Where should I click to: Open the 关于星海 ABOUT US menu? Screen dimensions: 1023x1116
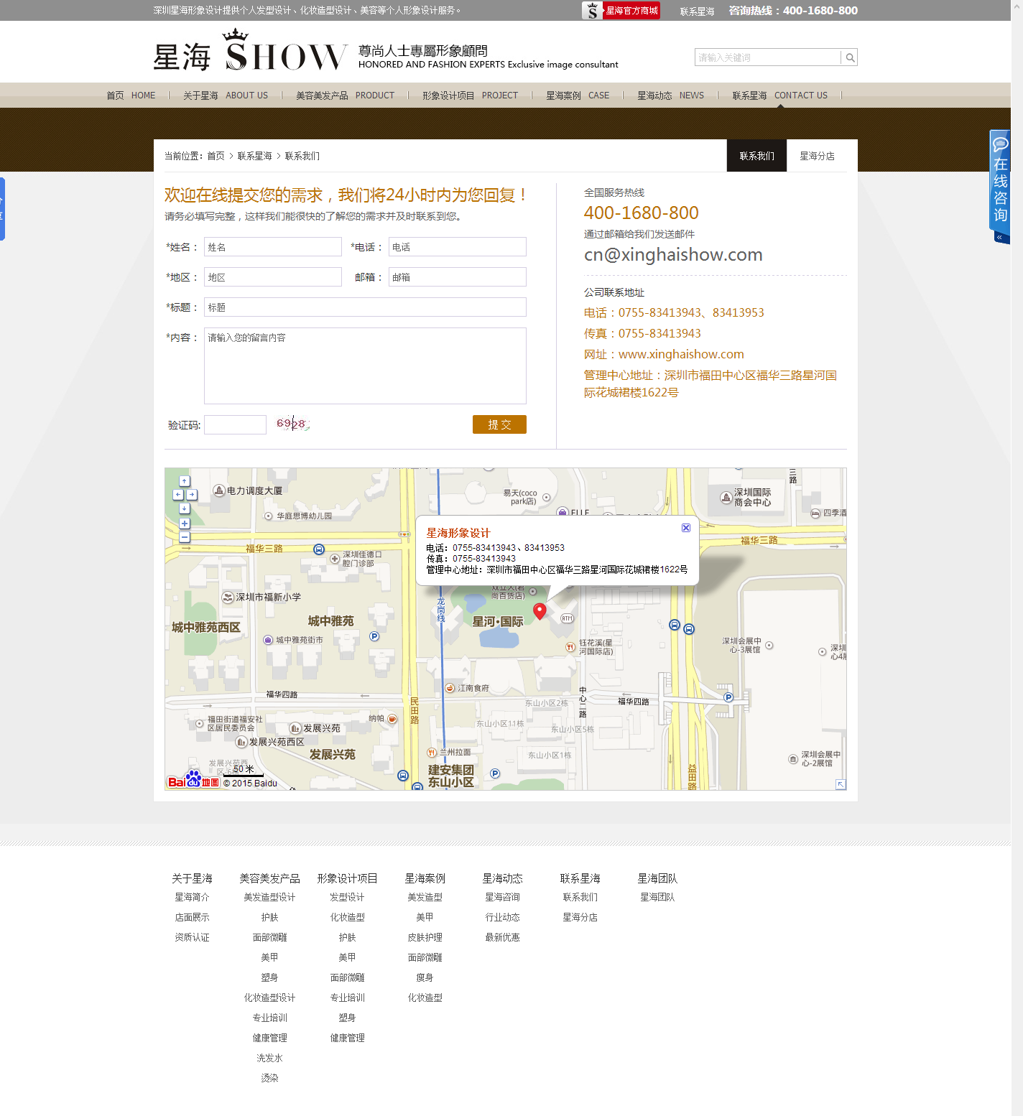pyautogui.click(x=225, y=96)
